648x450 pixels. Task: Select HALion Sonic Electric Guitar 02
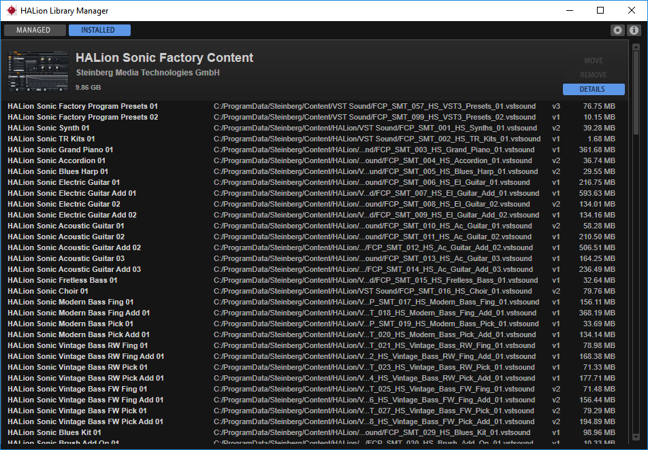[64, 204]
